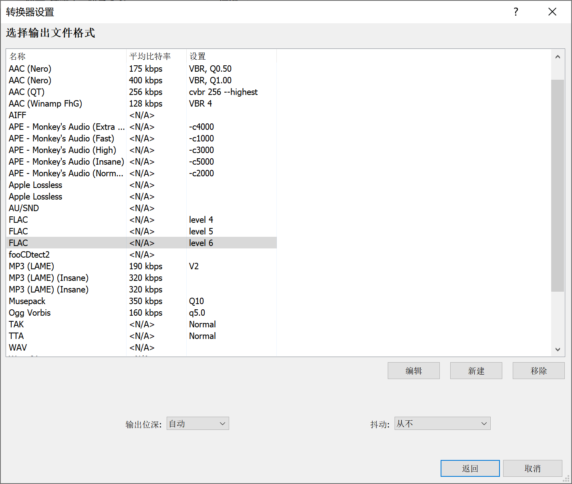The height and width of the screenshot is (484, 572).
Task: Select the TTA Normal preset
Action: point(141,336)
